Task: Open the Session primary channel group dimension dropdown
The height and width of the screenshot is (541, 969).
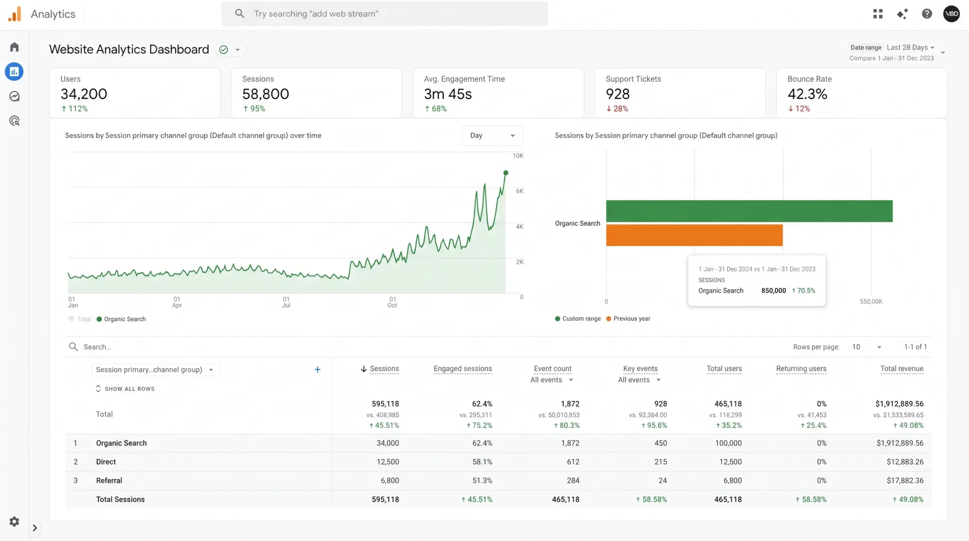Action: (155, 369)
